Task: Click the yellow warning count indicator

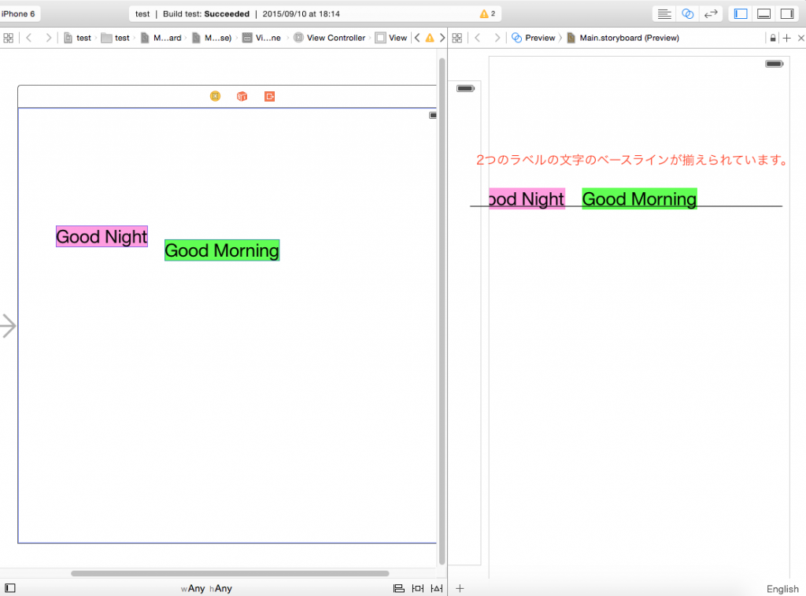Action: 487,14
